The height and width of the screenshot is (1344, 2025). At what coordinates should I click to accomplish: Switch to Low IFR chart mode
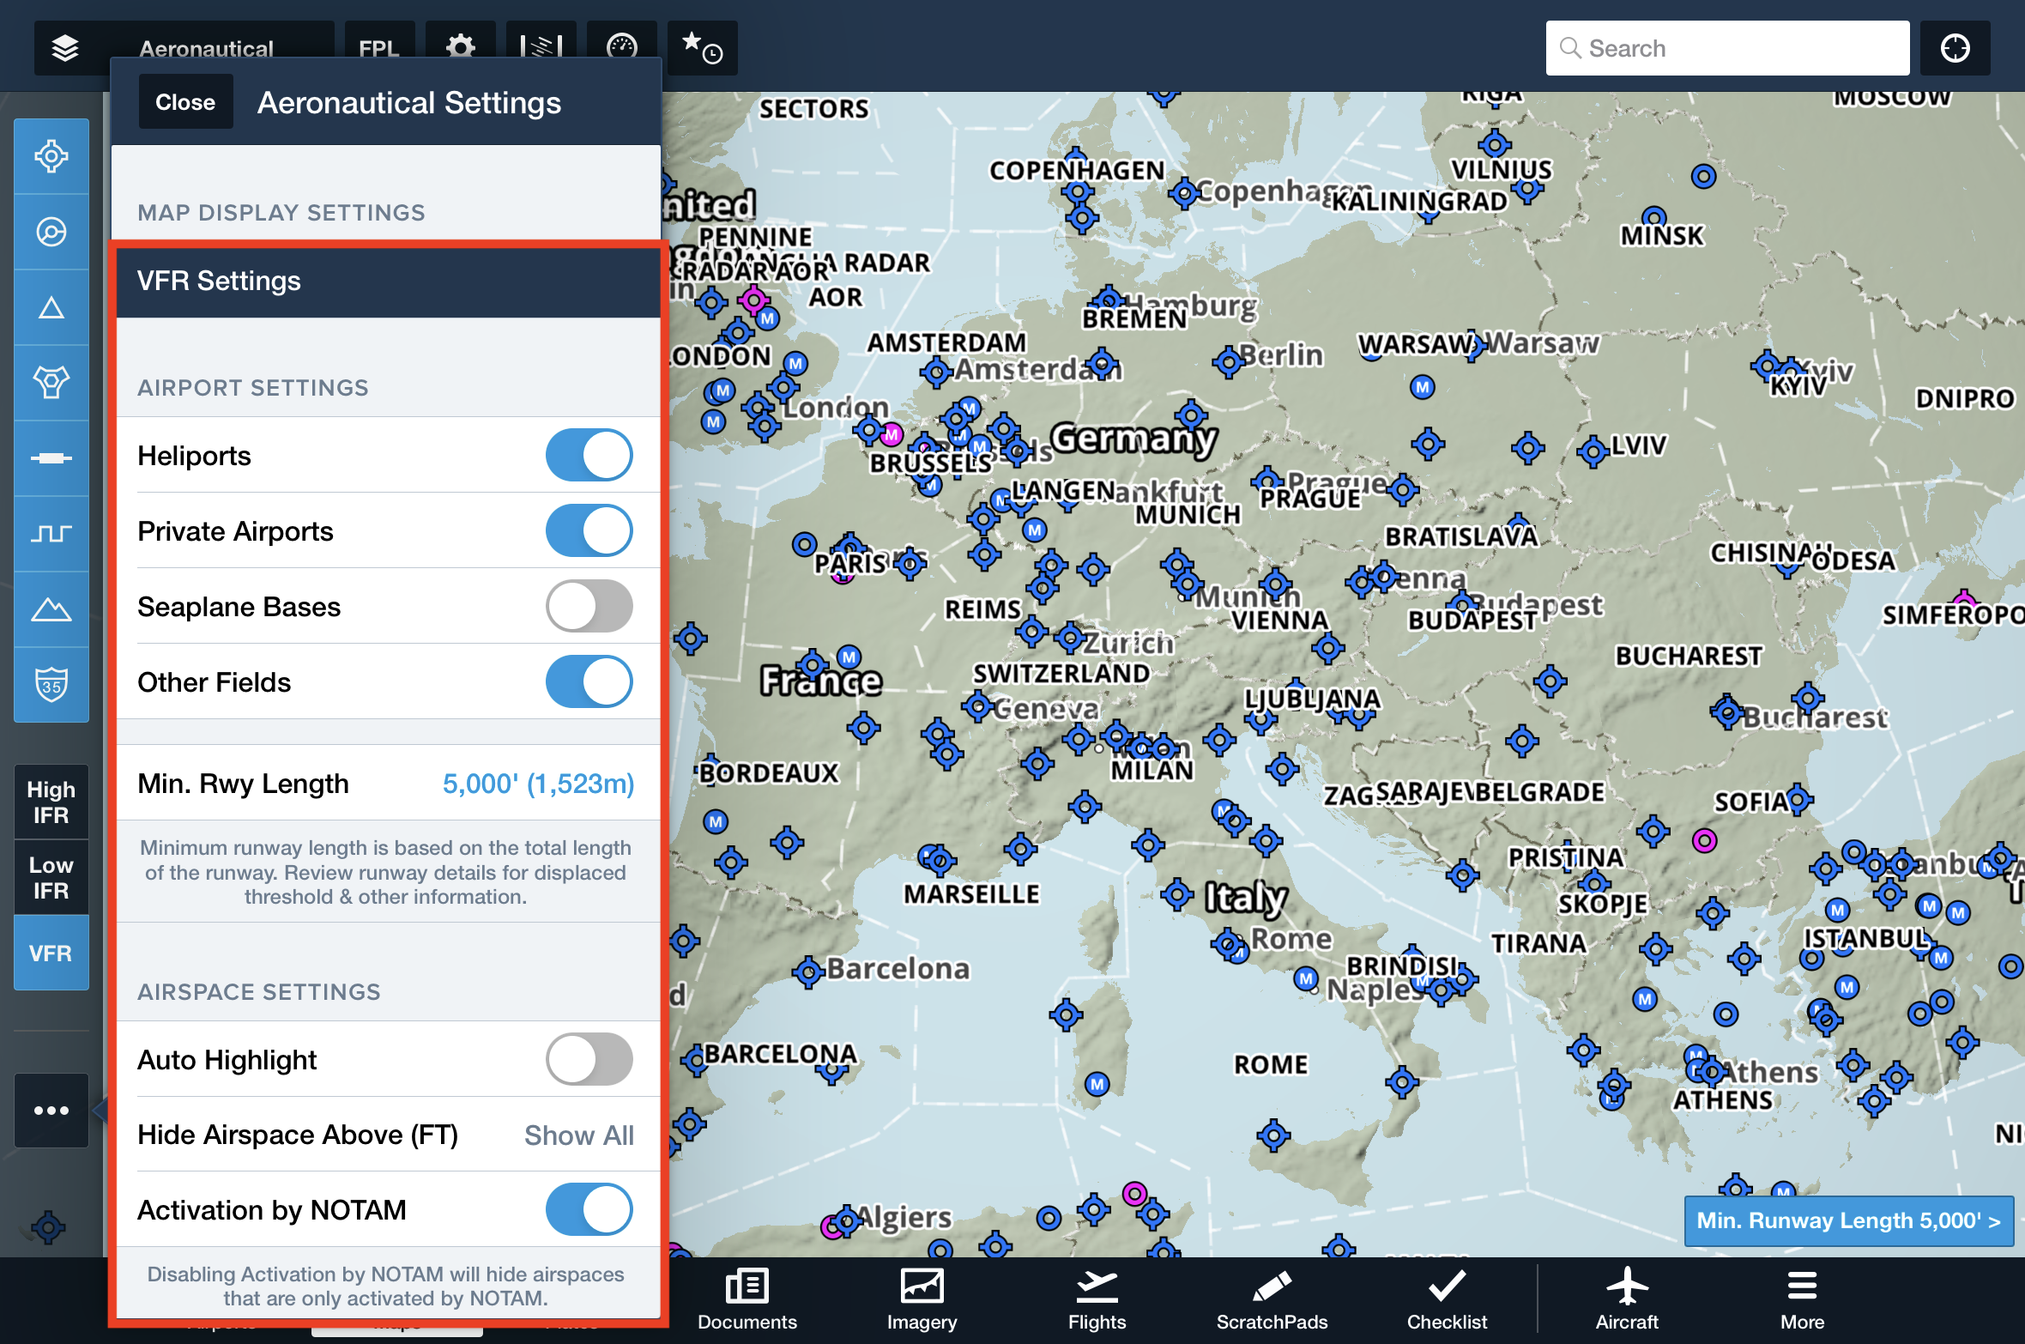tap(51, 877)
